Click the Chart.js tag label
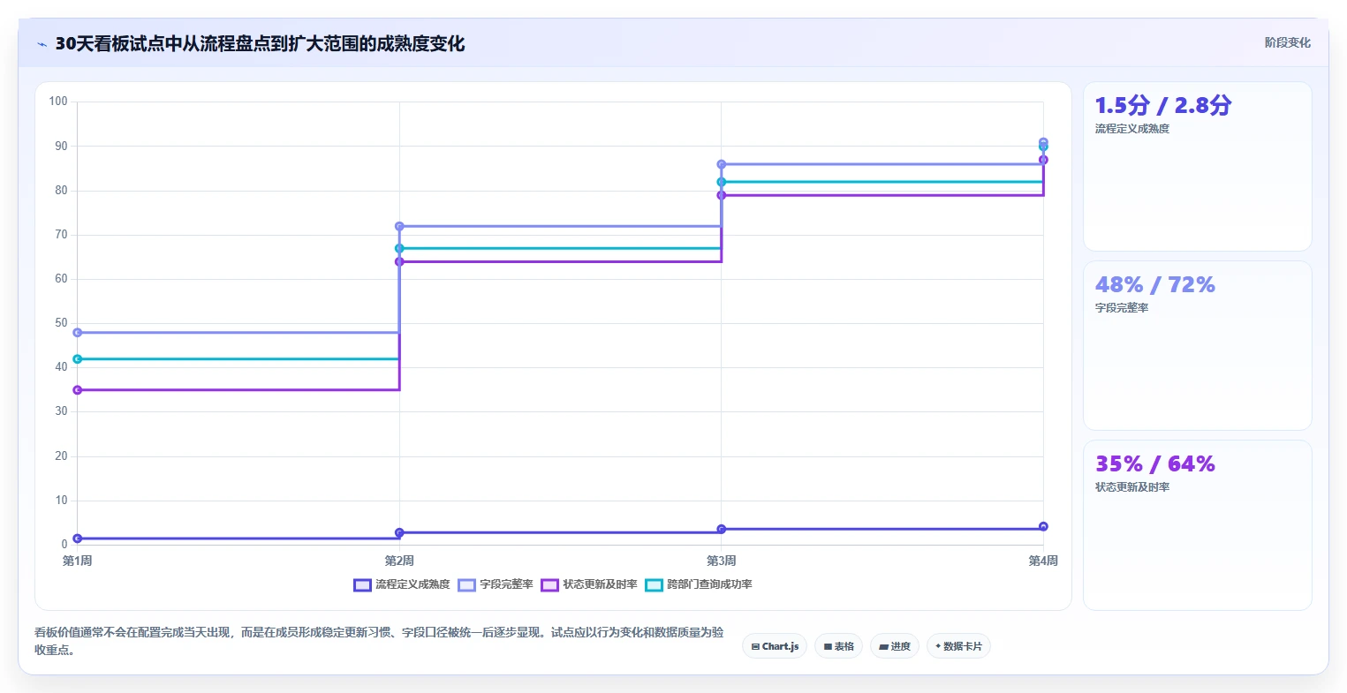1347x693 pixels. [781, 647]
